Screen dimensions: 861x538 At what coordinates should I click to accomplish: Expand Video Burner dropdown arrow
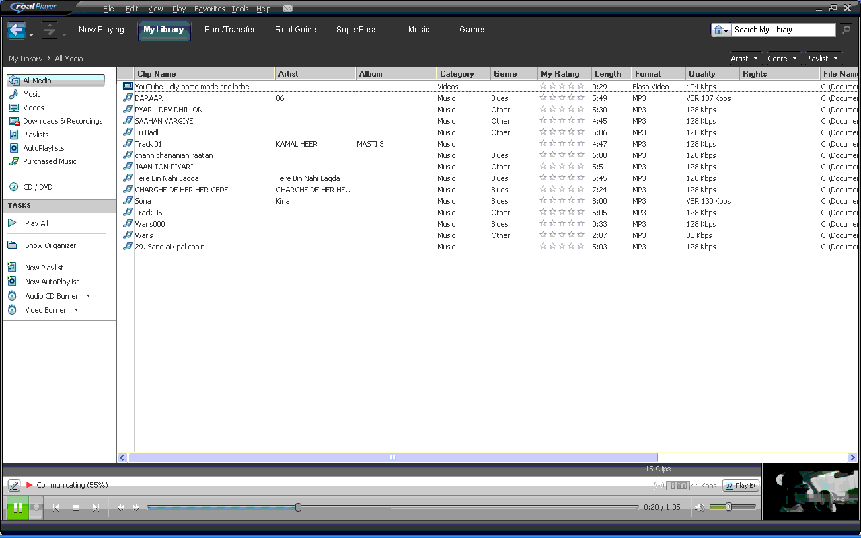[x=76, y=310]
